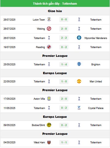
Task: Click the Brighton club crest
Action: 79,64
